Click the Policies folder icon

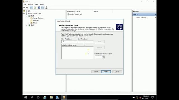click(32, 21)
